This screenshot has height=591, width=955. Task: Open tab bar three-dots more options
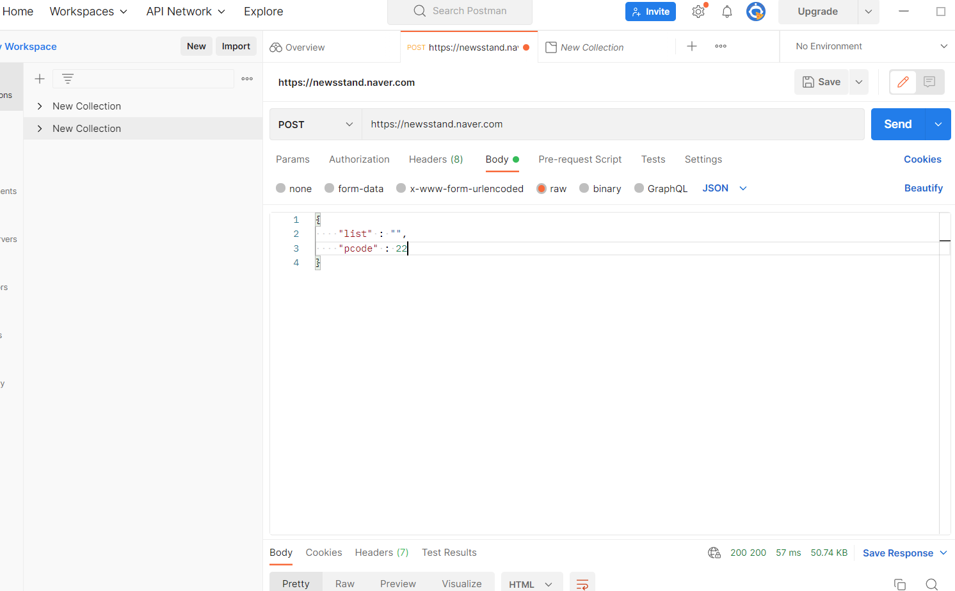tap(721, 46)
